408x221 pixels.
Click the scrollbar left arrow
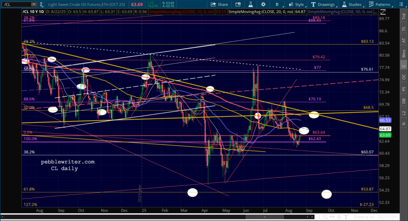tap(308, 217)
